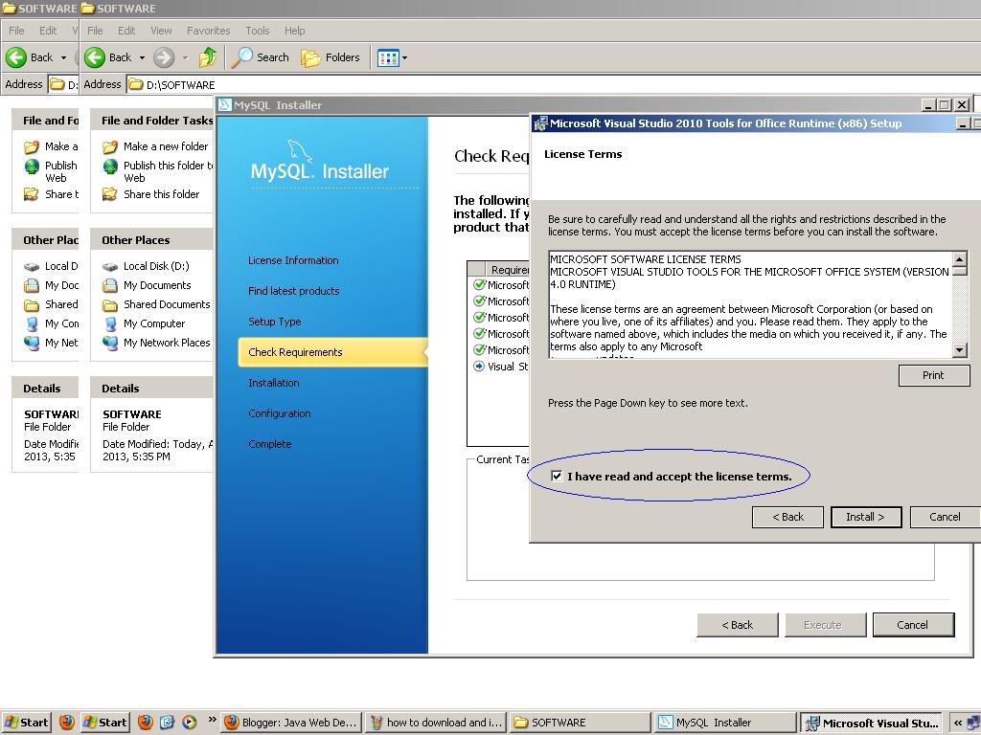Toggle the Folders pane button

(x=331, y=57)
